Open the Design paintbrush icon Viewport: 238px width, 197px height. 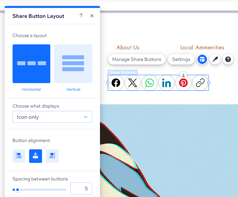(x=215, y=60)
